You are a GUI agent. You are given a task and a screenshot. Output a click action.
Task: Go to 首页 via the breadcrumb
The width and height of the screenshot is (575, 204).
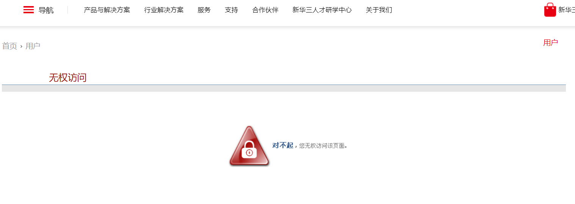9,46
